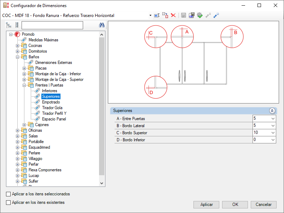Click the Aplicar button

point(206,205)
